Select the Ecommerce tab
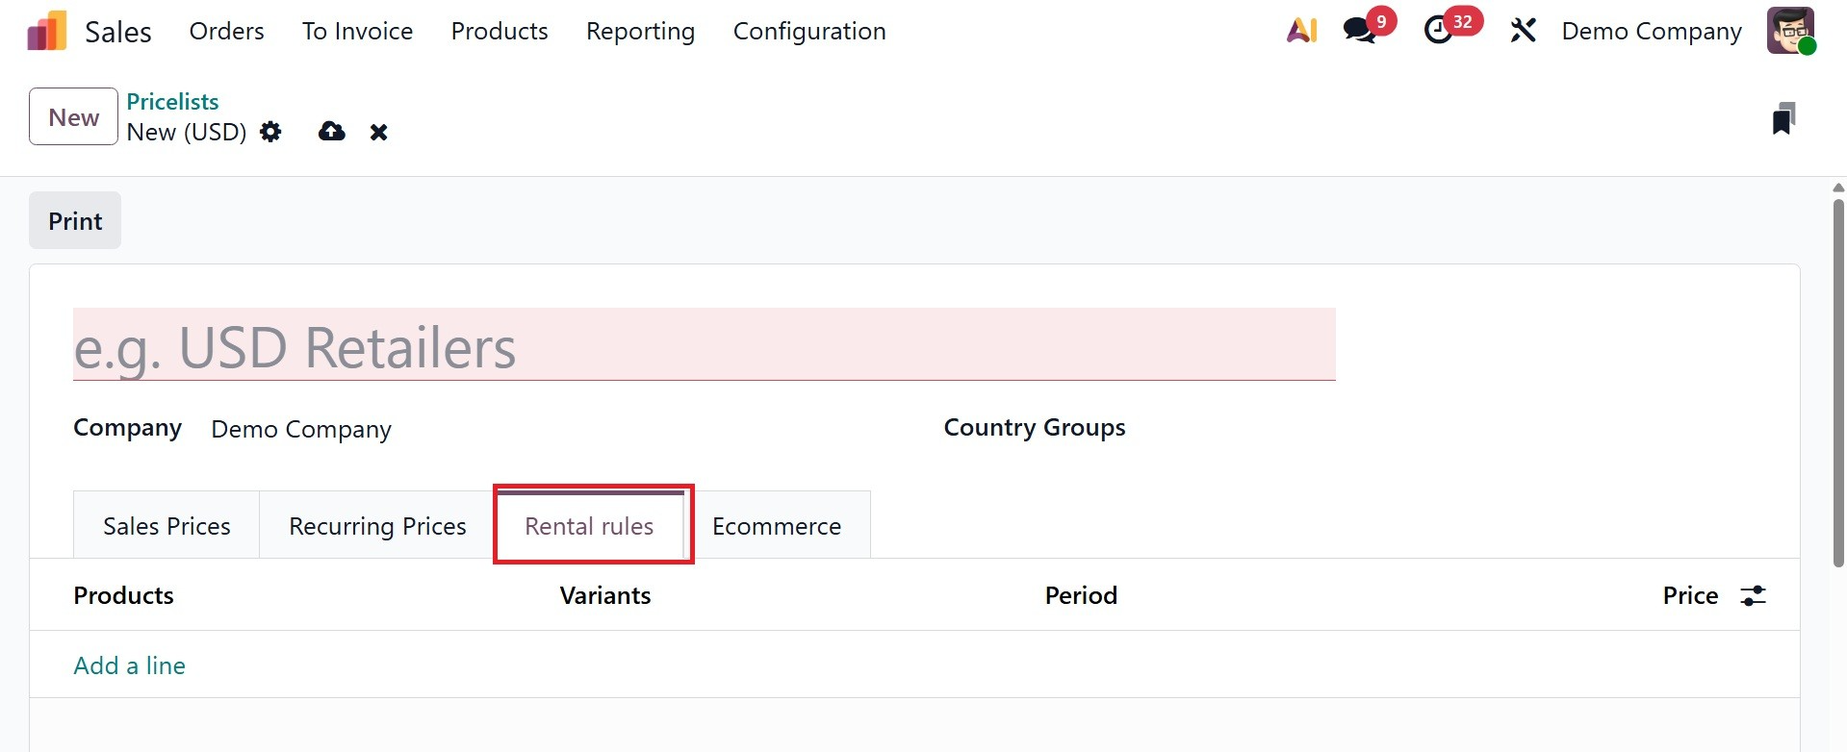Screen dimensions: 1847x752 [x=776, y=526]
